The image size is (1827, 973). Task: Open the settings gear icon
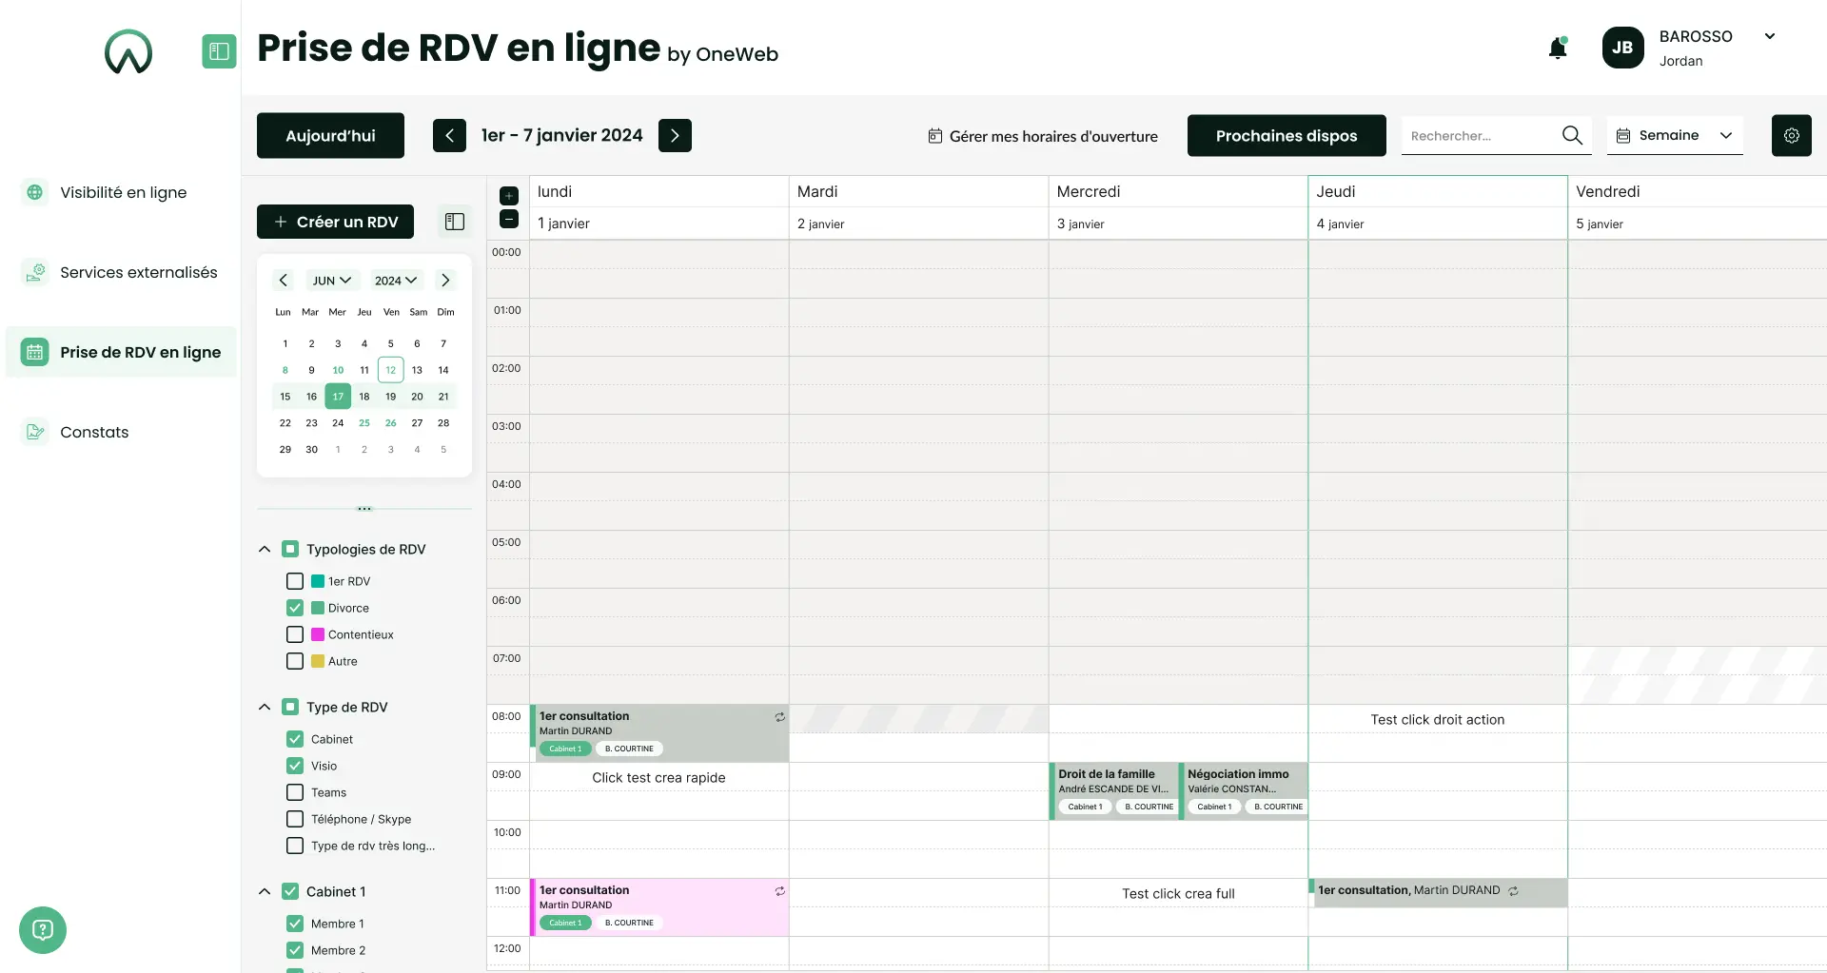1792,135
